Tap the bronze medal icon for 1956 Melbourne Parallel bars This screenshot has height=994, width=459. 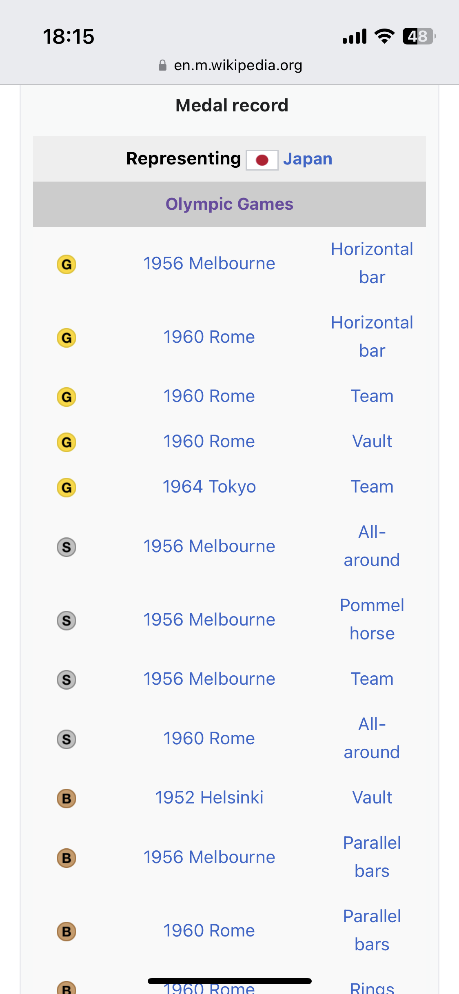pos(67,858)
